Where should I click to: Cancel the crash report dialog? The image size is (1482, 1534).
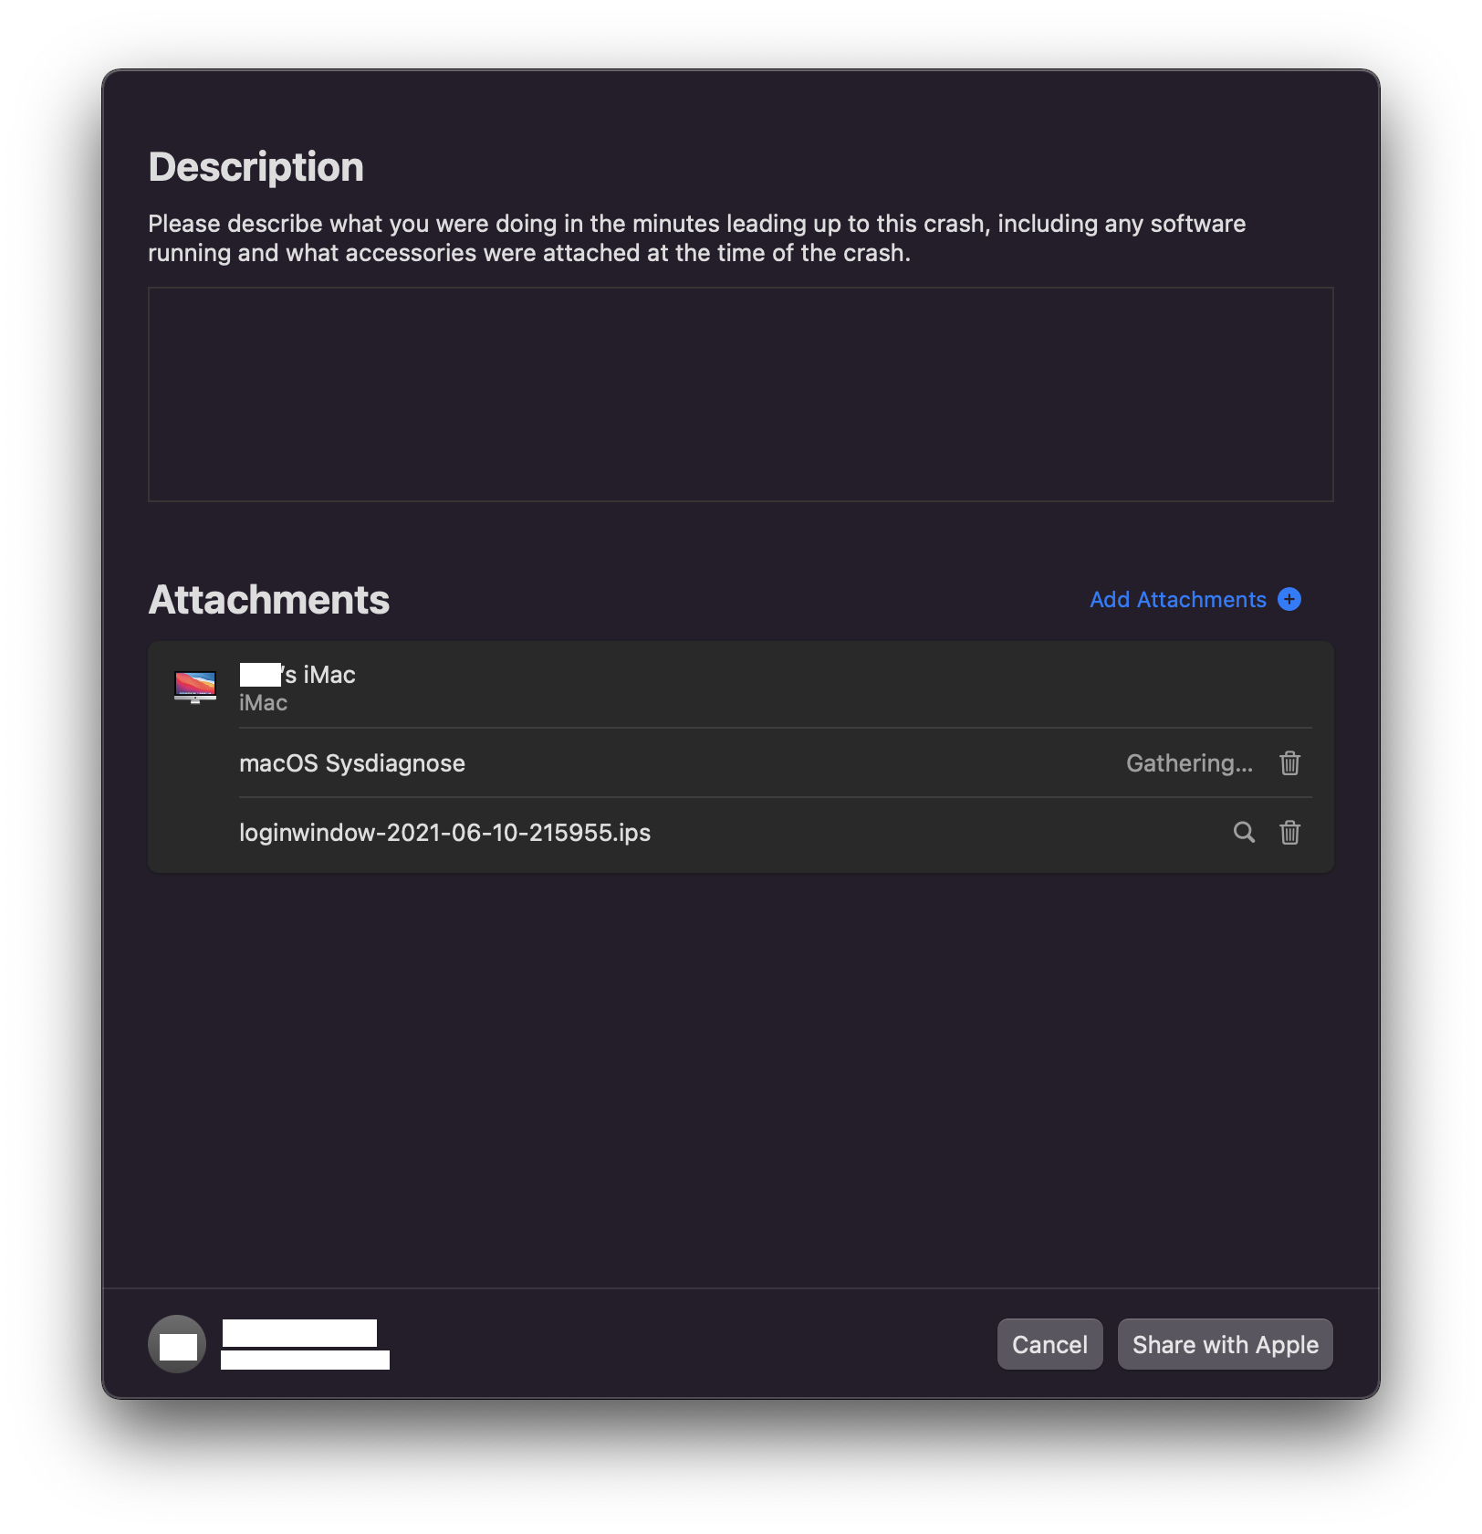(1049, 1344)
